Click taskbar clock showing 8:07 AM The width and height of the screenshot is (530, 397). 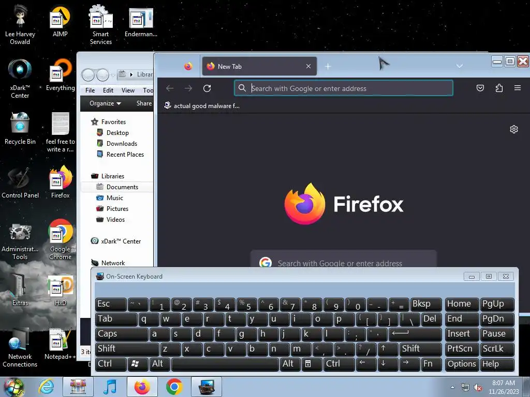coord(504,387)
